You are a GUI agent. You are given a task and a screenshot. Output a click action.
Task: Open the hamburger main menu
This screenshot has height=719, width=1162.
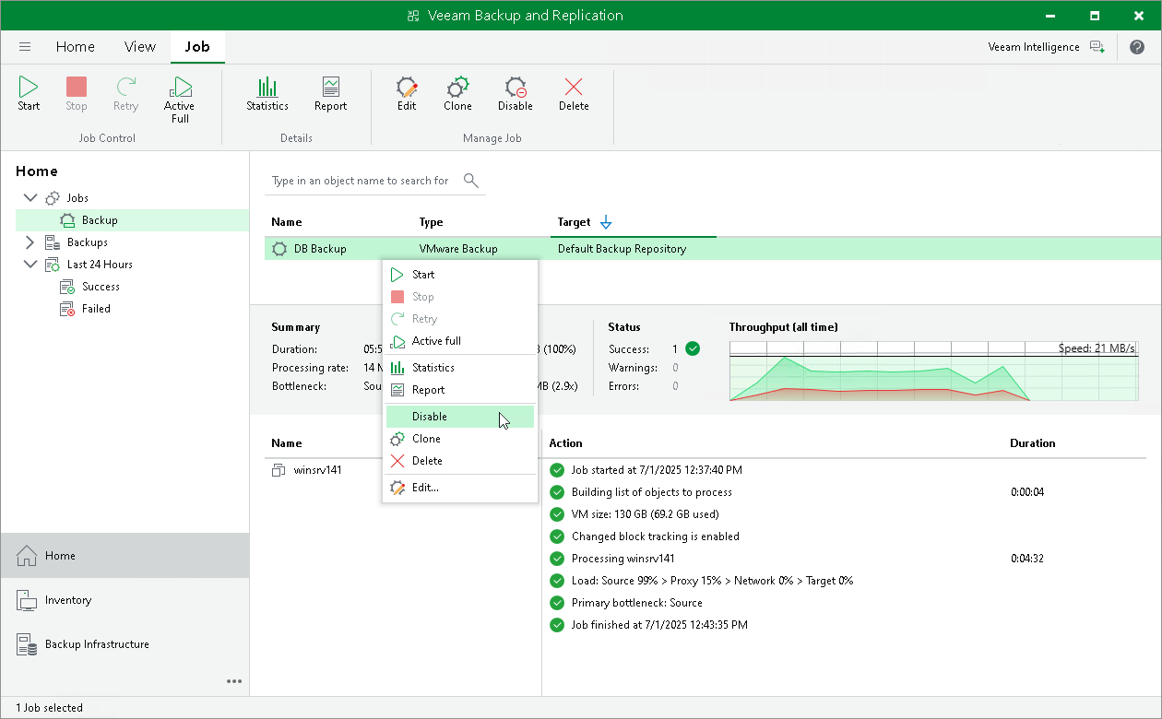click(x=25, y=47)
